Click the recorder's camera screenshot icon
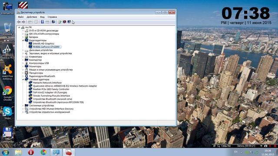 [265, 146]
